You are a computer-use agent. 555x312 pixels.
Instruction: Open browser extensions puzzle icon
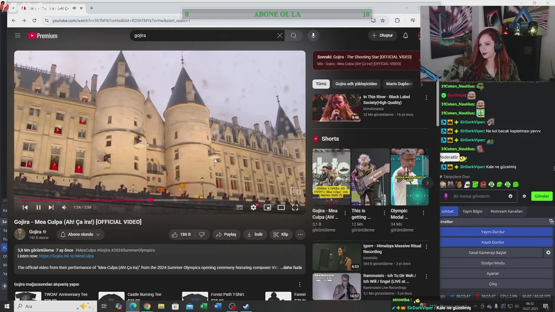pos(397,20)
